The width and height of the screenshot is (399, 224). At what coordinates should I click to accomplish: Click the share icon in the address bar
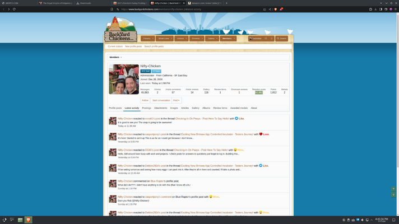tap(270, 9)
